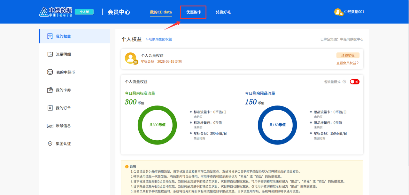The width and height of the screenshot is (409, 195).
Task: Click the chart icon beside 流量明细
Action: click(x=50, y=54)
